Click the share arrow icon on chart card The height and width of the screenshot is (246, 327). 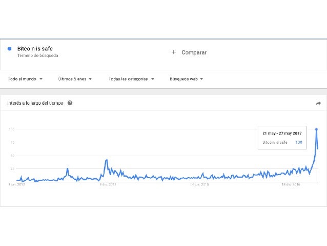318,103
